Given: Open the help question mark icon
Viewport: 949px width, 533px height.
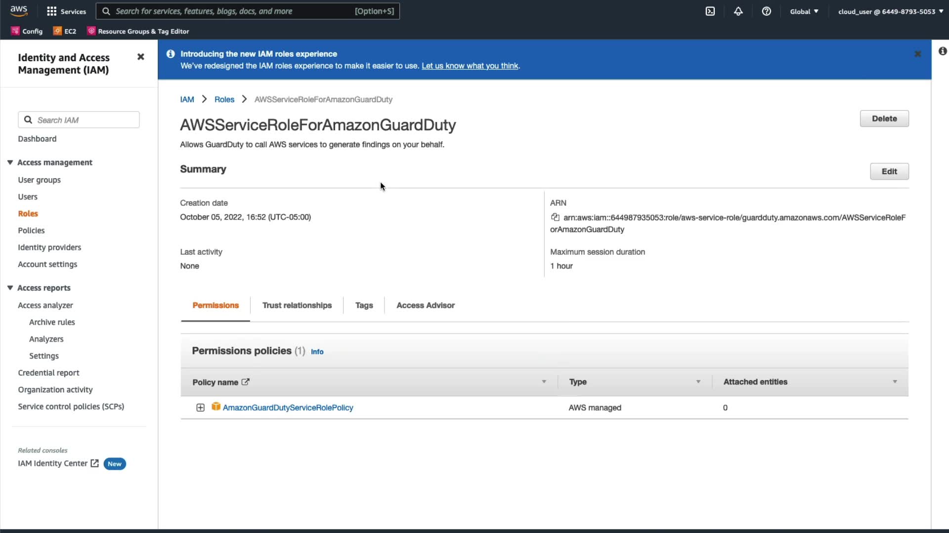Looking at the screenshot, I should [766, 11].
